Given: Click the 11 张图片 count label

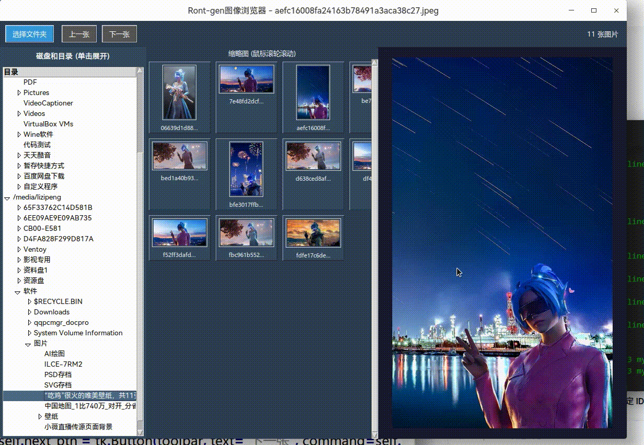Looking at the screenshot, I should (602, 34).
